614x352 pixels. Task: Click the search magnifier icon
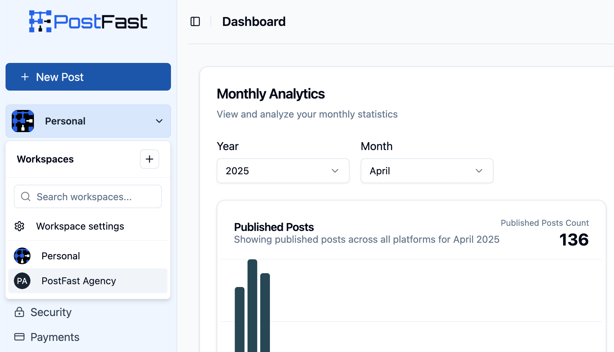26,196
